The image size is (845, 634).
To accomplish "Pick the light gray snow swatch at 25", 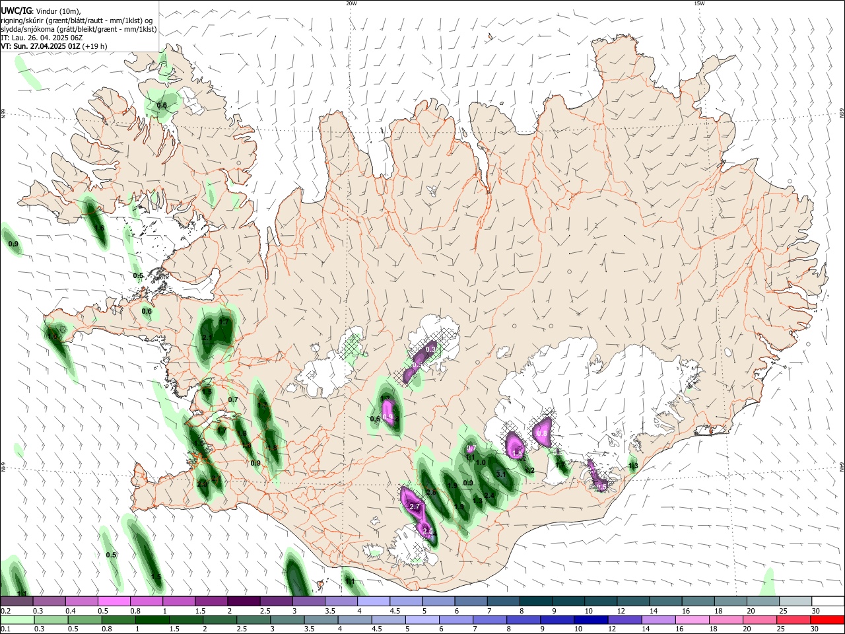I will click(x=794, y=601).
